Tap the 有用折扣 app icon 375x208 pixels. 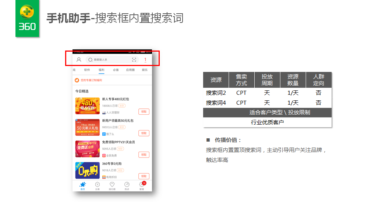click(x=104, y=177)
